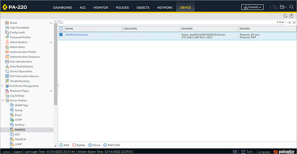Viewport: 297px width, 154px height.
Task: Click the sidebar vertical scrollbar thumb
Action: [55, 64]
